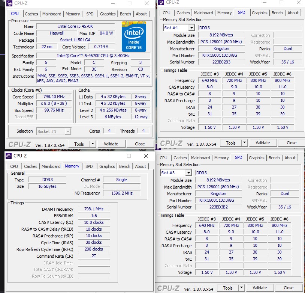Click serial number 223ED3B2 in Slot #3 window
Viewport: 305px width, 293px height.
point(218,207)
